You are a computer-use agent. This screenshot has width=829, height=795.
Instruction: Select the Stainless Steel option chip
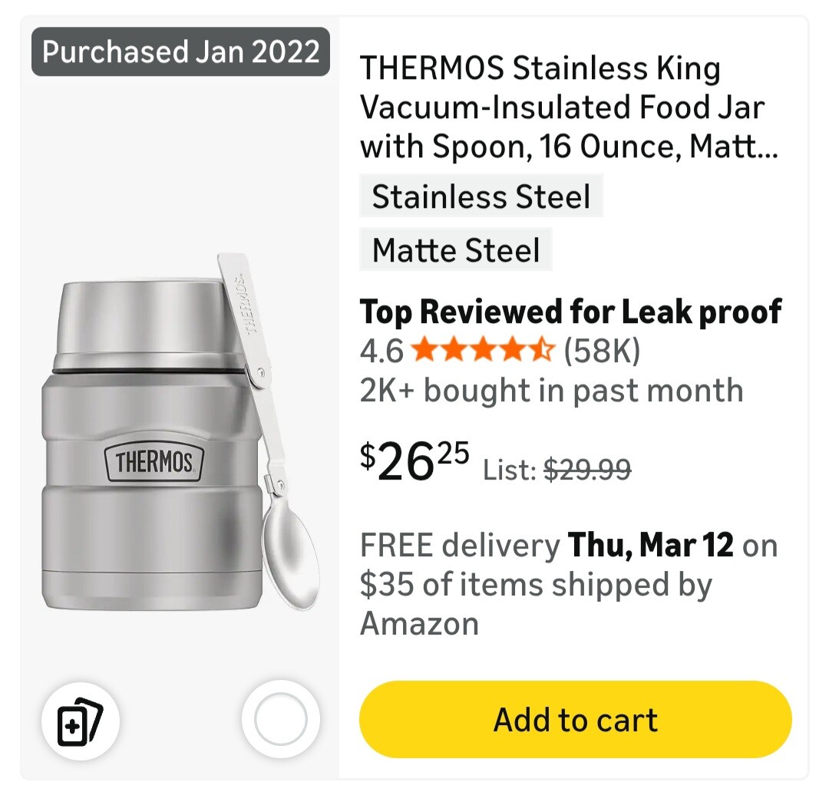point(481,196)
